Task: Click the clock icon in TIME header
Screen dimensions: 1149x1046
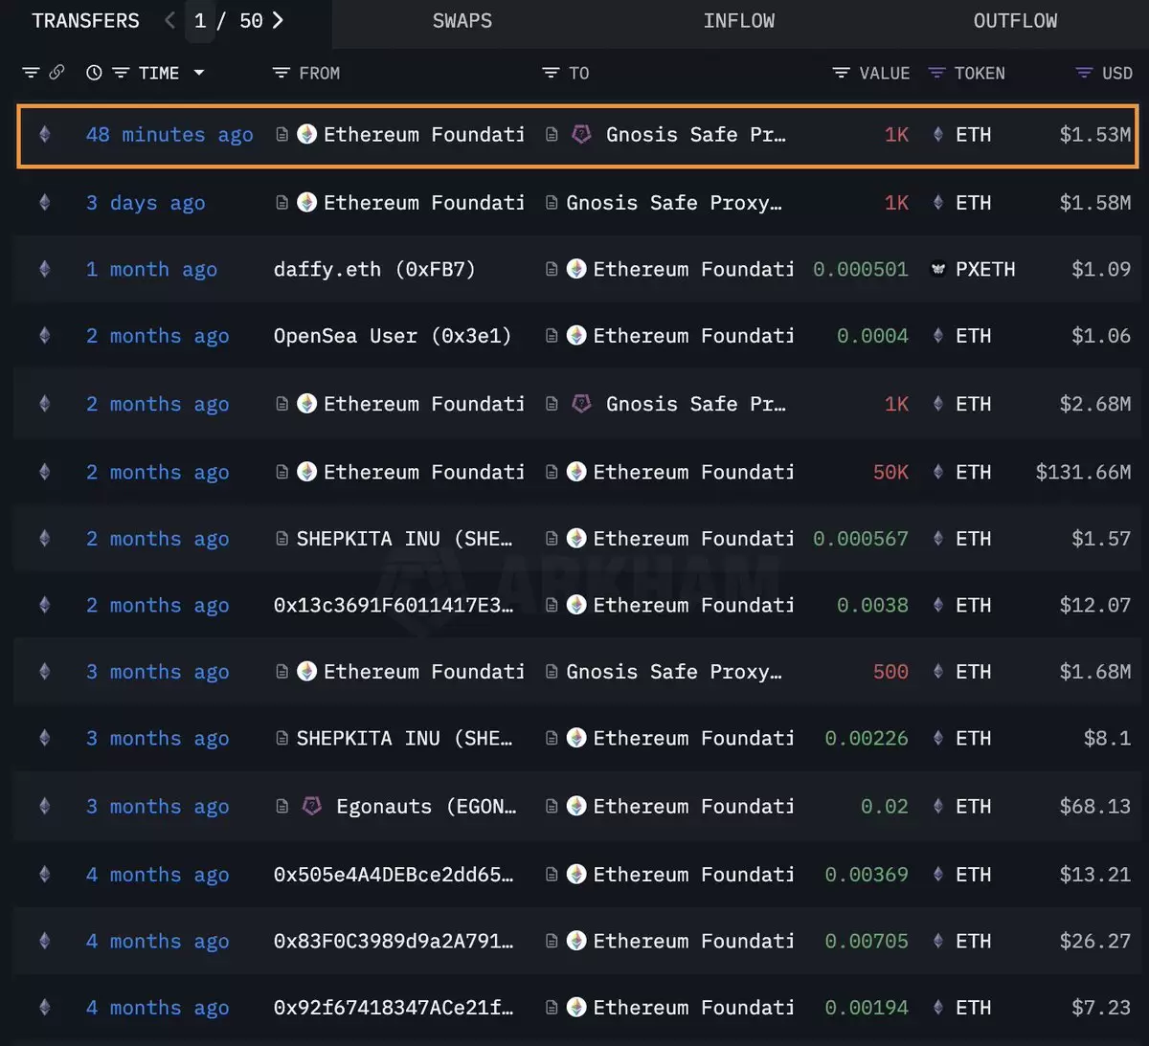Action: point(94,73)
